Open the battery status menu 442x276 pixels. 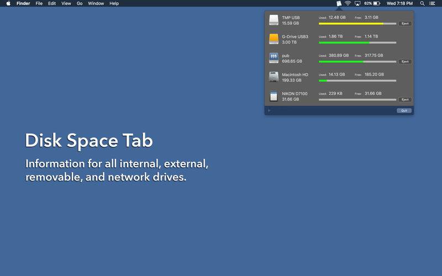tap(372, 3)
